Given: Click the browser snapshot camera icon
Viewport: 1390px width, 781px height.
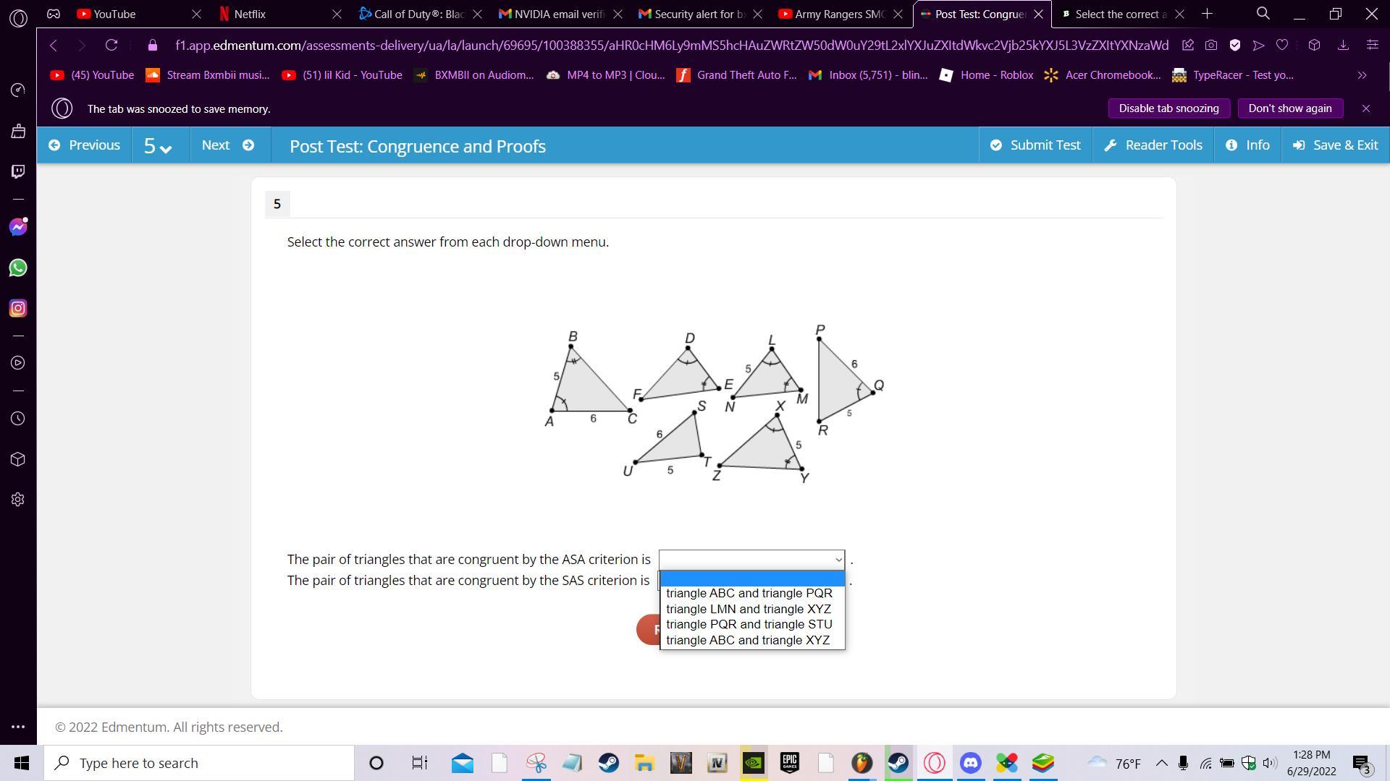Looking at the screenshot, I should 1211,45.
